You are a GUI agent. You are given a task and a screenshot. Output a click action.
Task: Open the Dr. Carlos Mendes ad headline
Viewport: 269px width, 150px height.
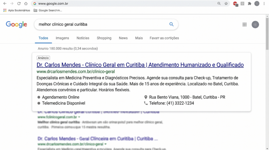(x=140, y=65)
